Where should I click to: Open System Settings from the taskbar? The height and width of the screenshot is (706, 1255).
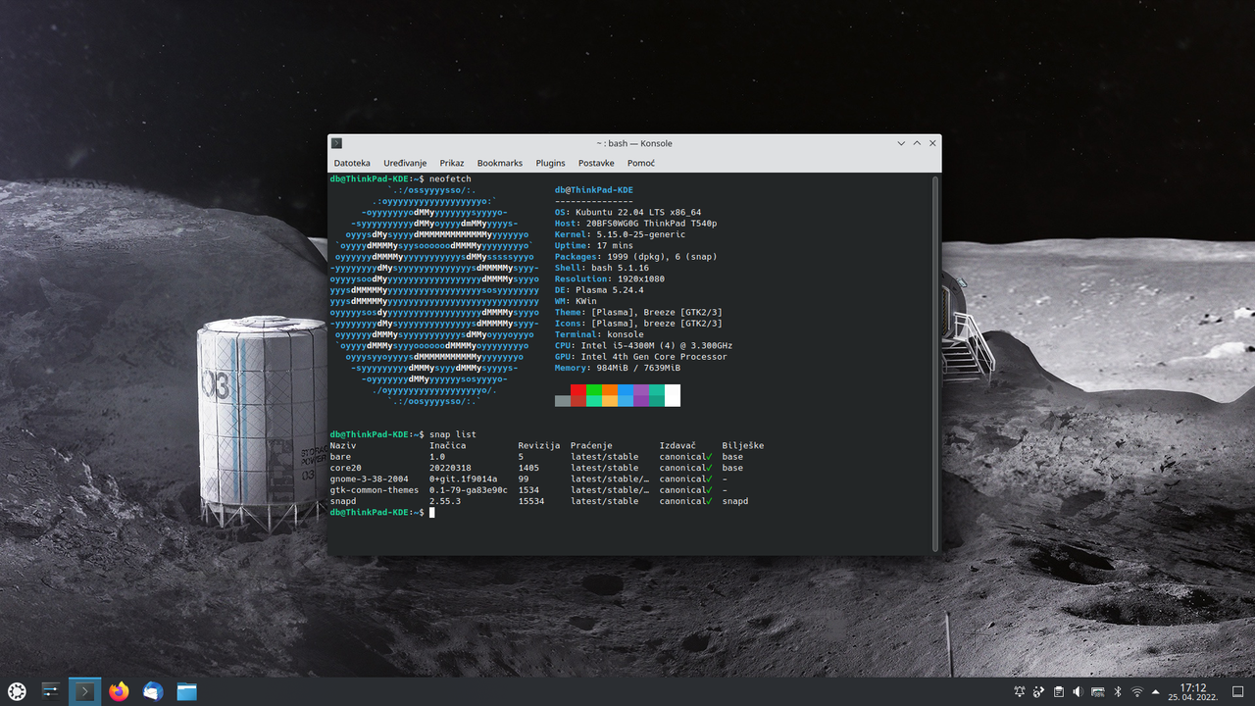click(x=50, y=691)
